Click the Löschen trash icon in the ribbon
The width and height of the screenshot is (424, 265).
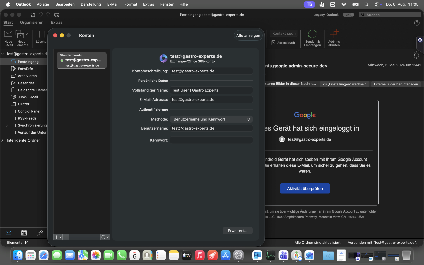[42, 34]
